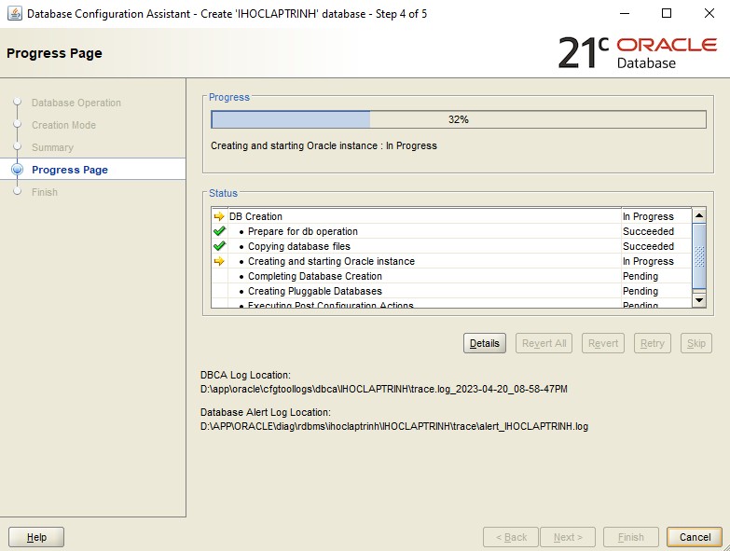Click Pending status of Completing Database Creation
The width and height of the screenshot is (730, 551).
pos(640,276)
